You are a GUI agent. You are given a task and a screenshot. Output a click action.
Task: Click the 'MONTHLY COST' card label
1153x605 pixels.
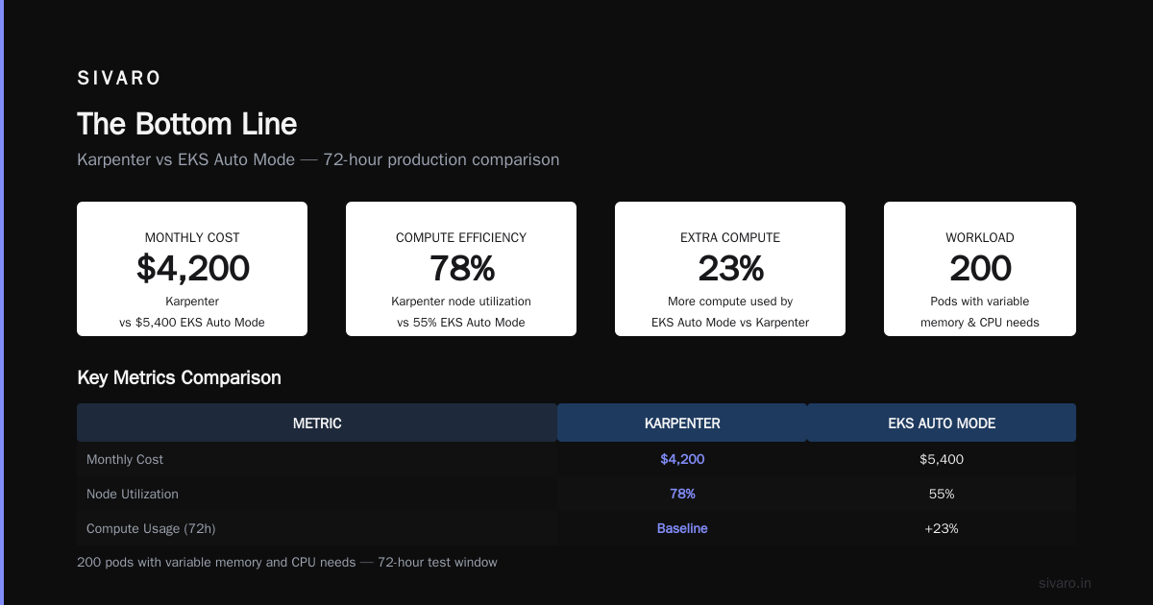point(192,237)
